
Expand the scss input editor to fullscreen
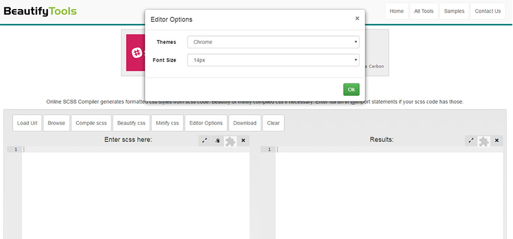point(205,140)
